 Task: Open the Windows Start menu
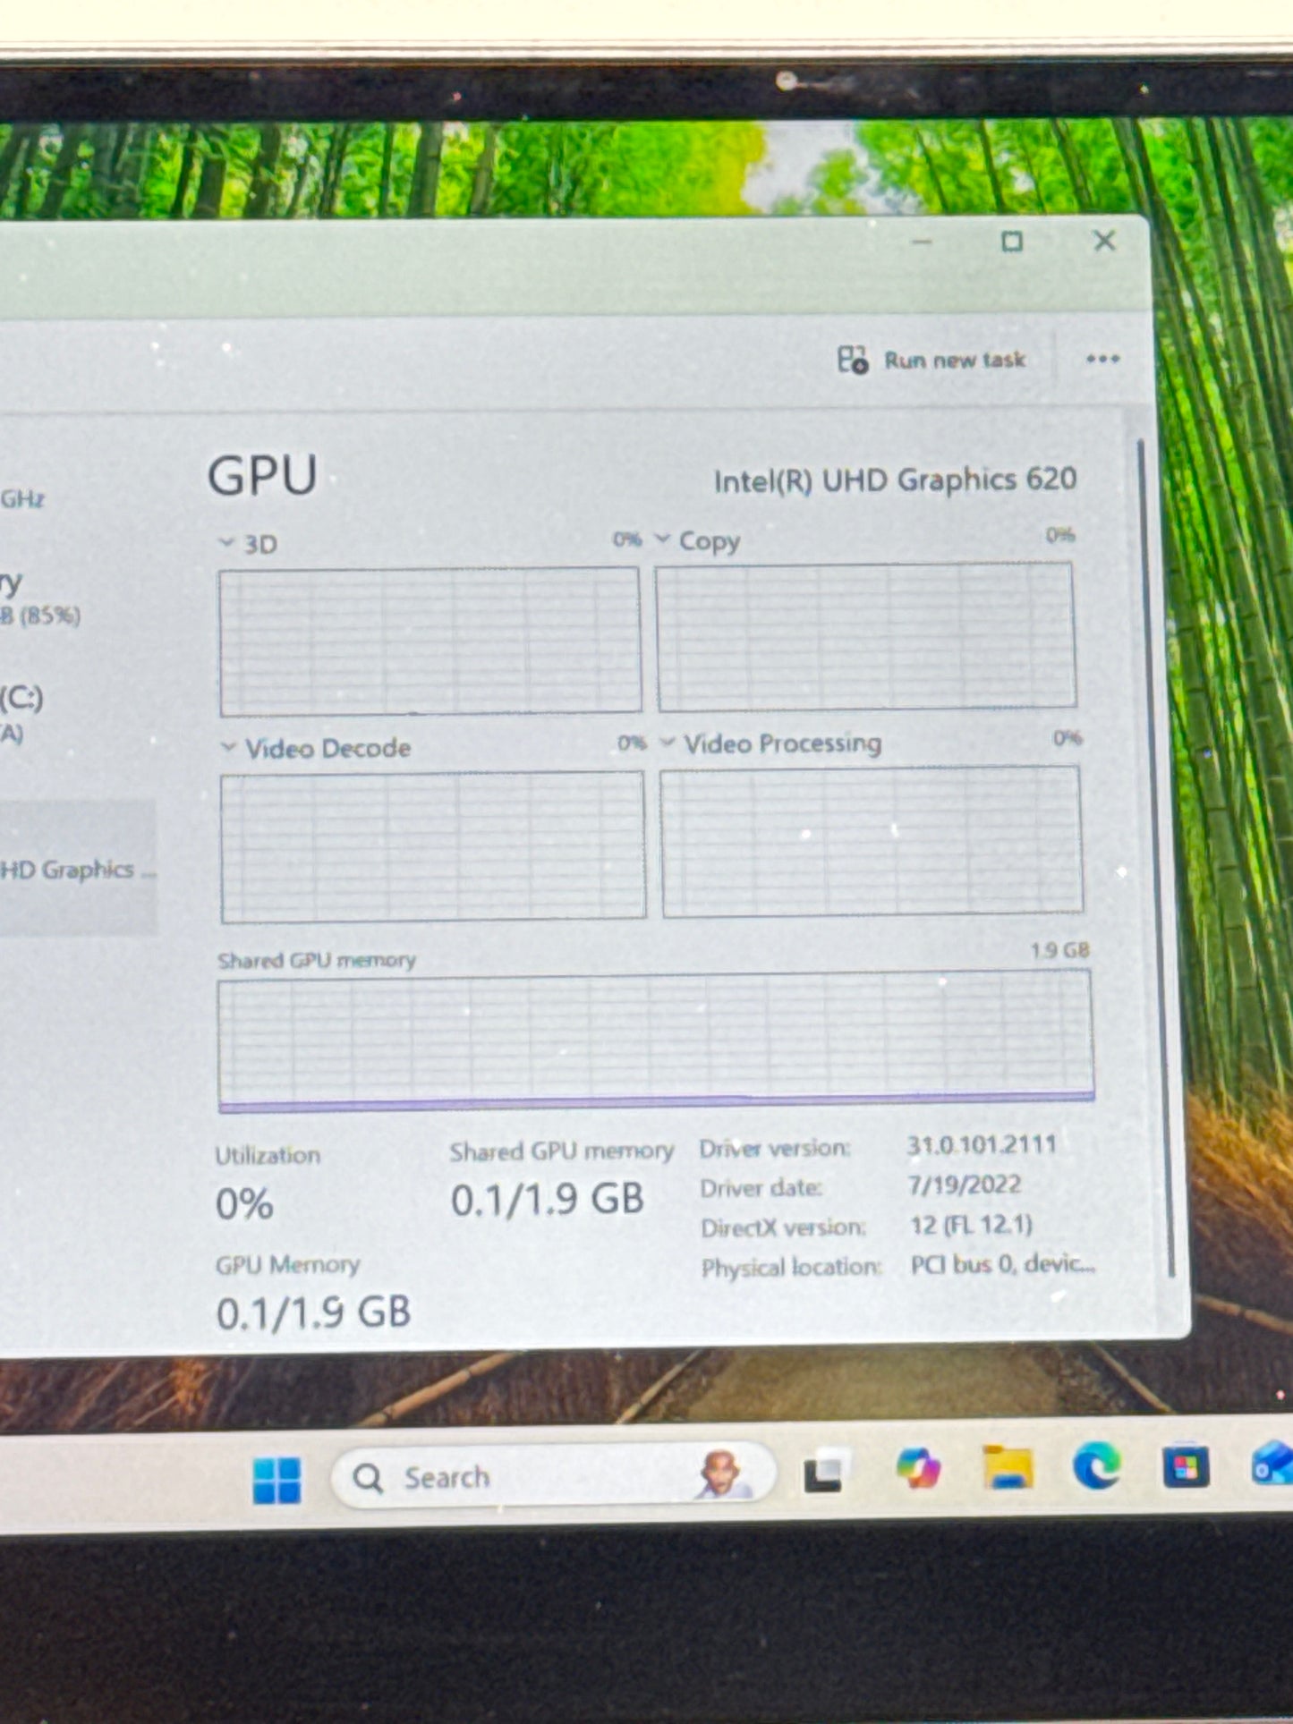click(276, 1480)
